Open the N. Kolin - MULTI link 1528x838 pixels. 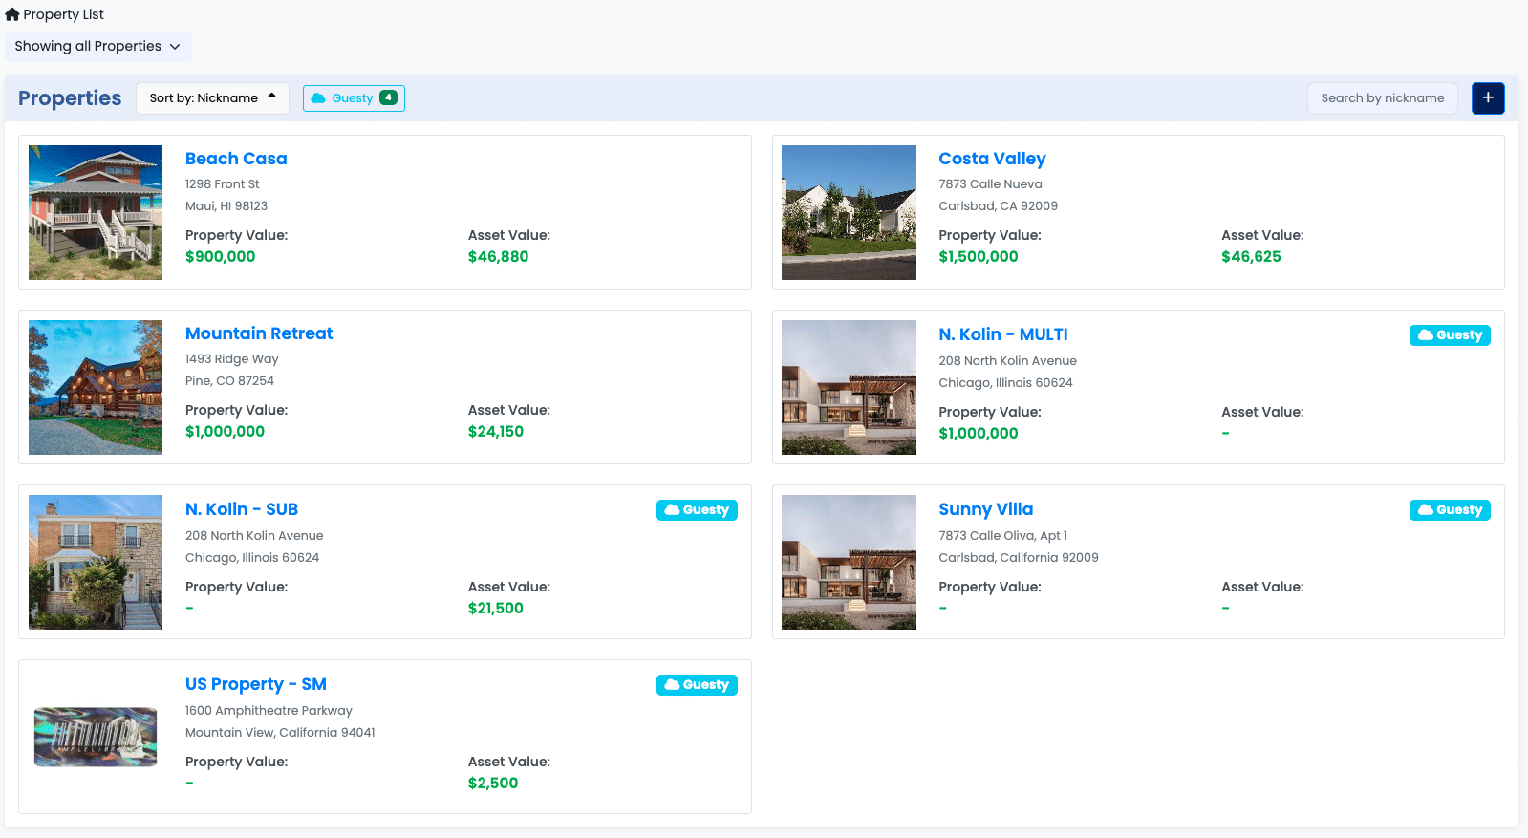point(1003,334)
